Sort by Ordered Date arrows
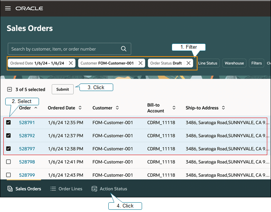This screenshot has width=271, height=212. click(x=80, y=108)
